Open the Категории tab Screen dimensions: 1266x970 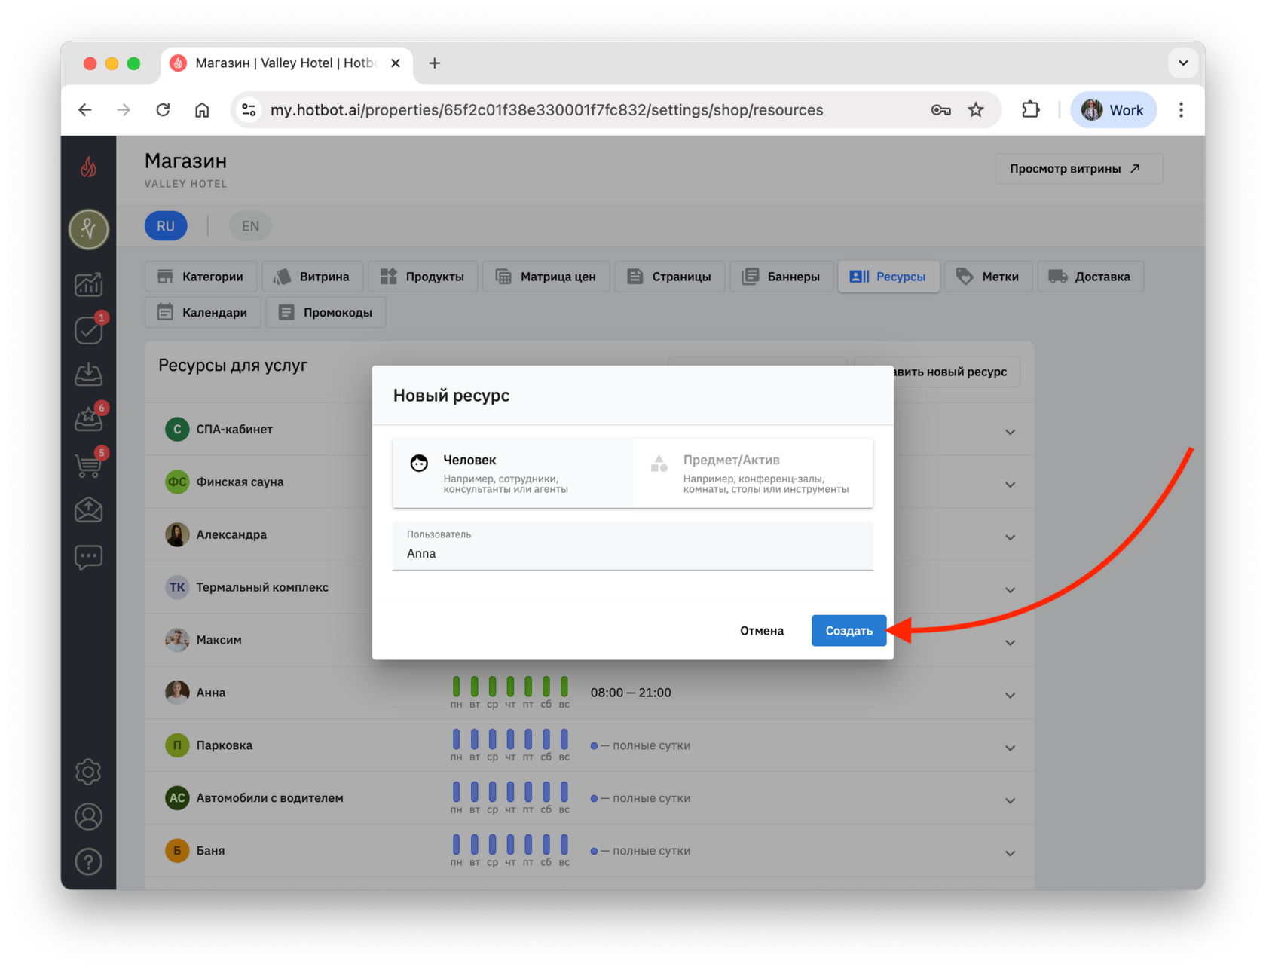pos(200,277)
